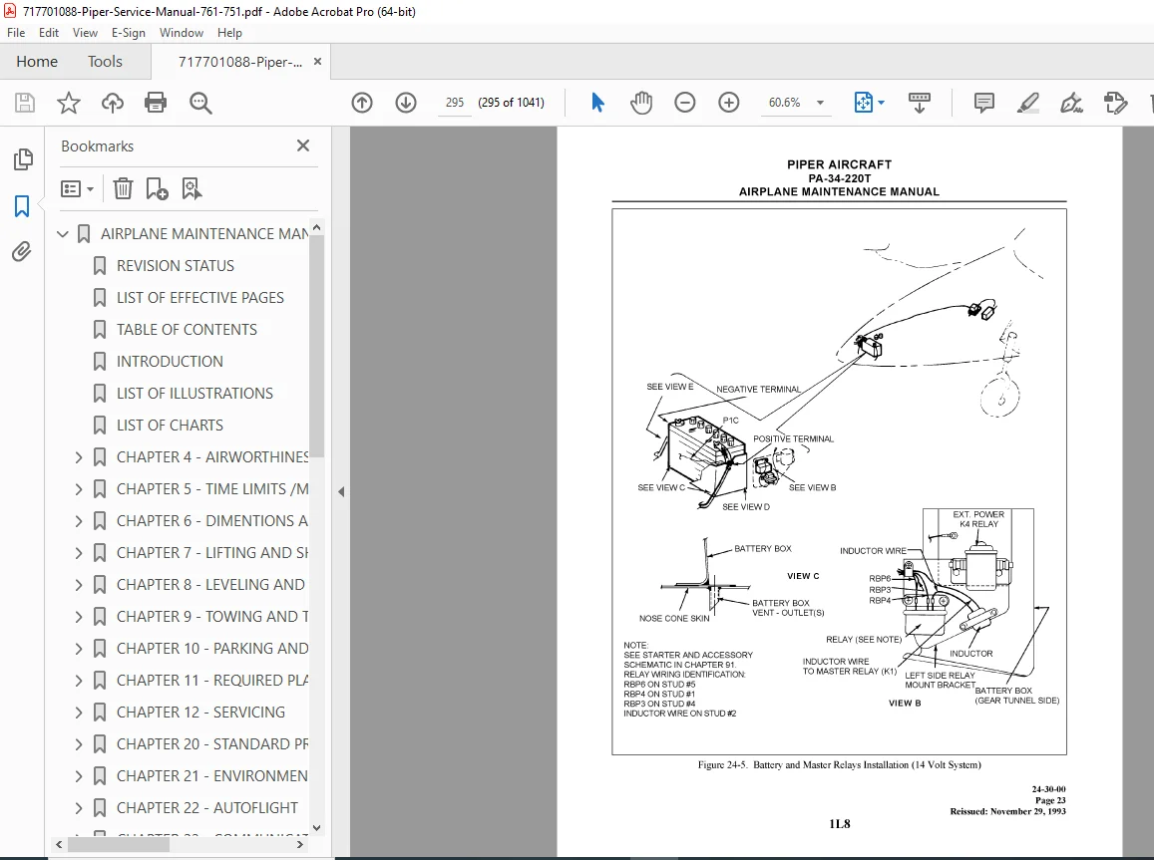
Task: Close the Bookmarks panel
Action: (303, 145)
